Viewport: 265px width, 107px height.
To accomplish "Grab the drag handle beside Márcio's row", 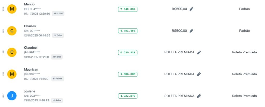I will click(x=3, y=9).
